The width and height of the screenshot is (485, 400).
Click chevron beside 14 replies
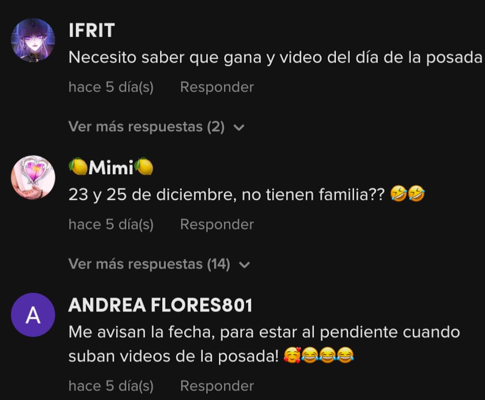pos(244,265)
